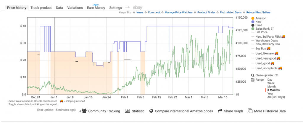
Task: Choose the Year range option
Action: (270, 93)
